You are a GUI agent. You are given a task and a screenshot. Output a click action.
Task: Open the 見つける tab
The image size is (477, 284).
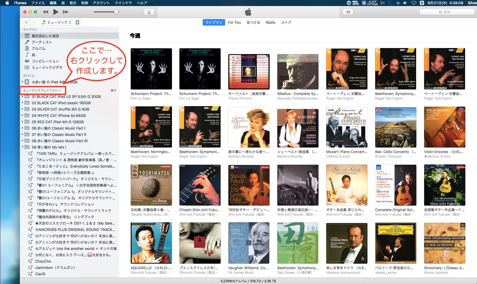(253, 22)
